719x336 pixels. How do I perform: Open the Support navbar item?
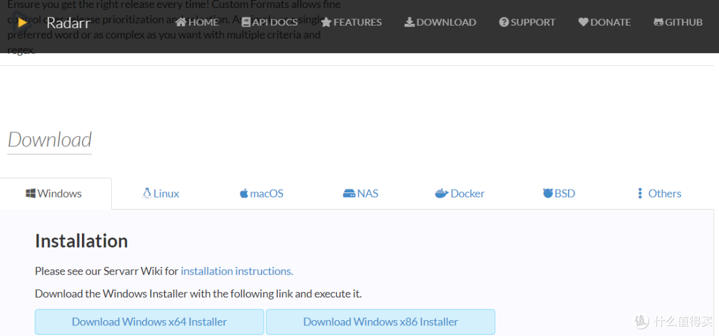527,22
